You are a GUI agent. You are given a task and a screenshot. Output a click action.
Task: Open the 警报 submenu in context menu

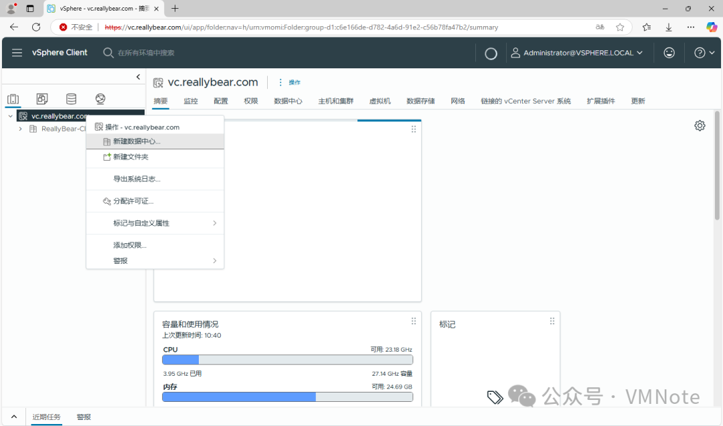pos(155,261)
